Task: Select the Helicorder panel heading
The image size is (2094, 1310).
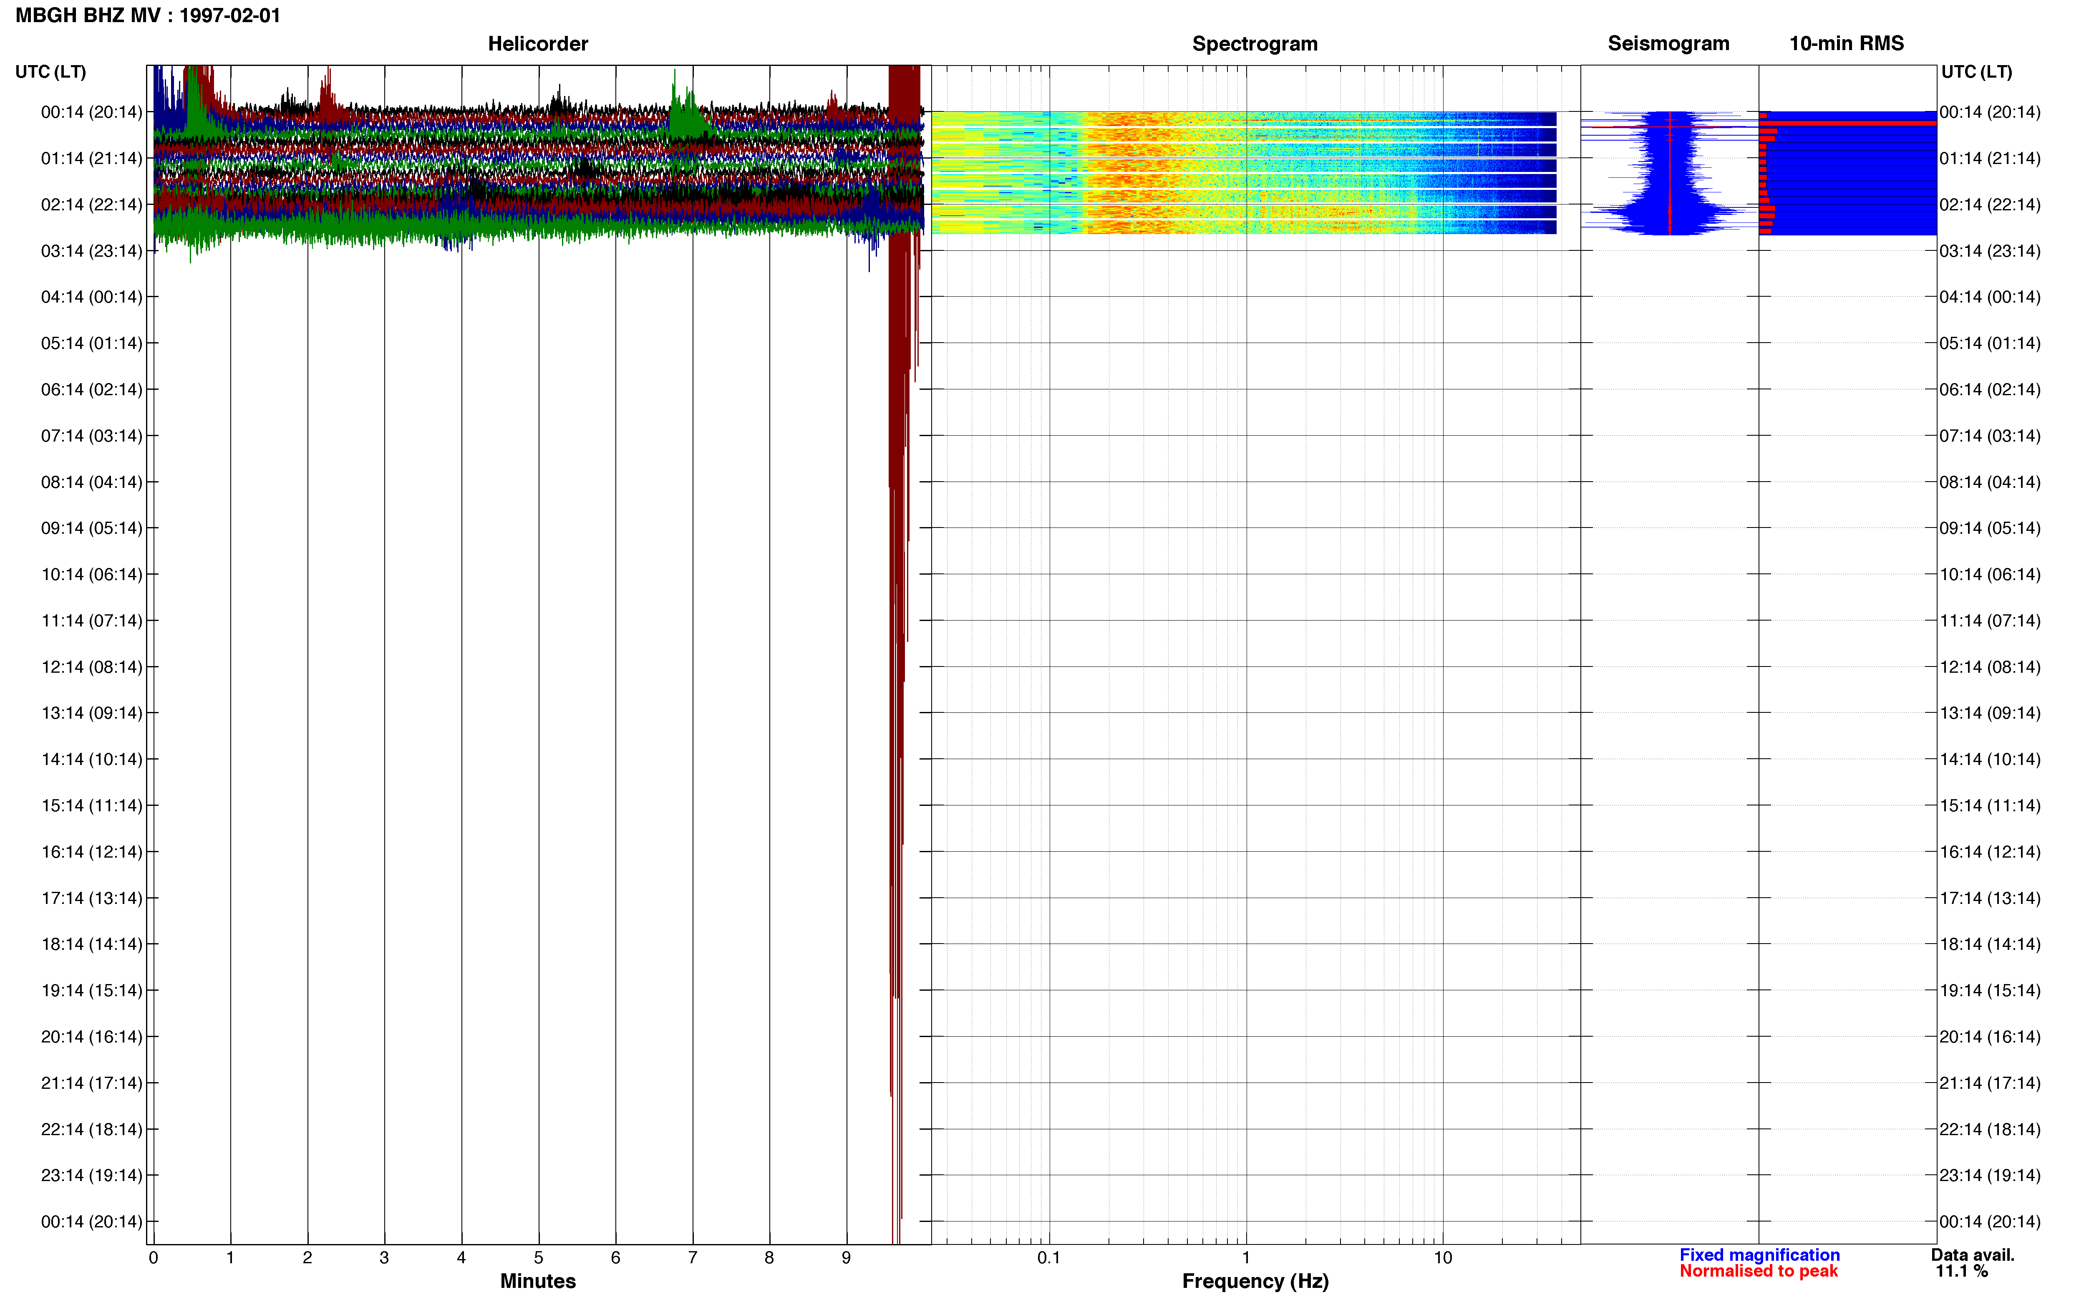Action: [x=538, y=43]
